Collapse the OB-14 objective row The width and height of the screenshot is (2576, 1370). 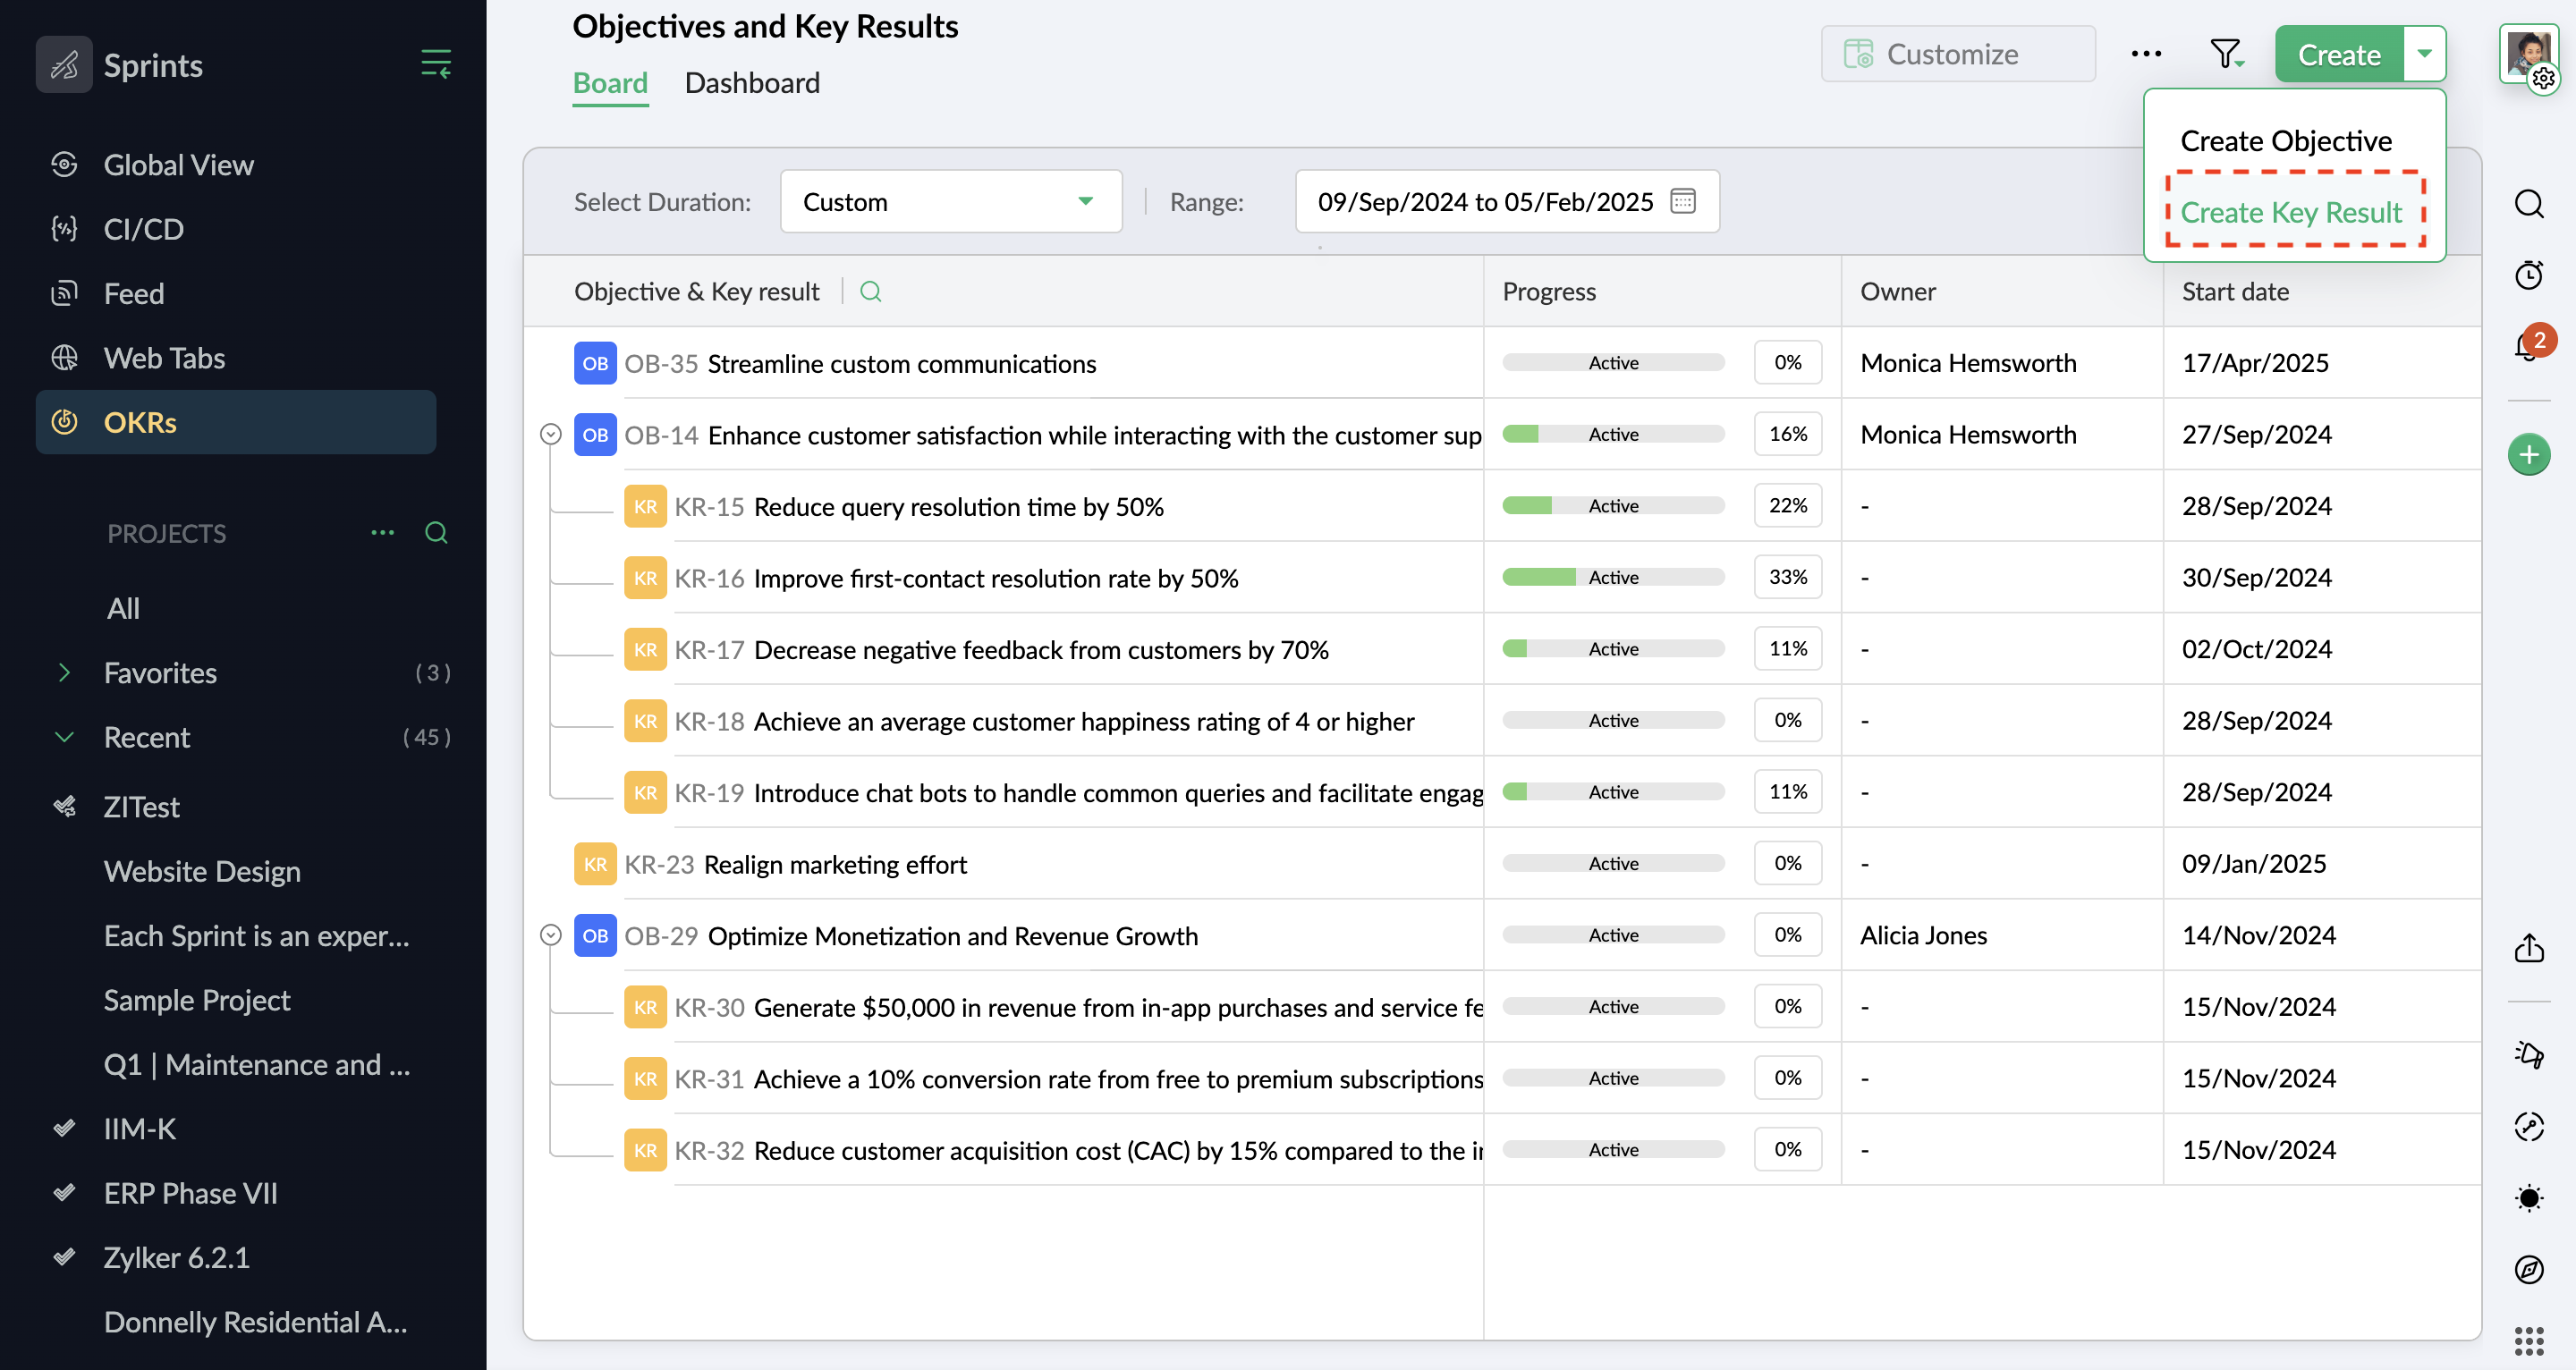click(550, 434)
